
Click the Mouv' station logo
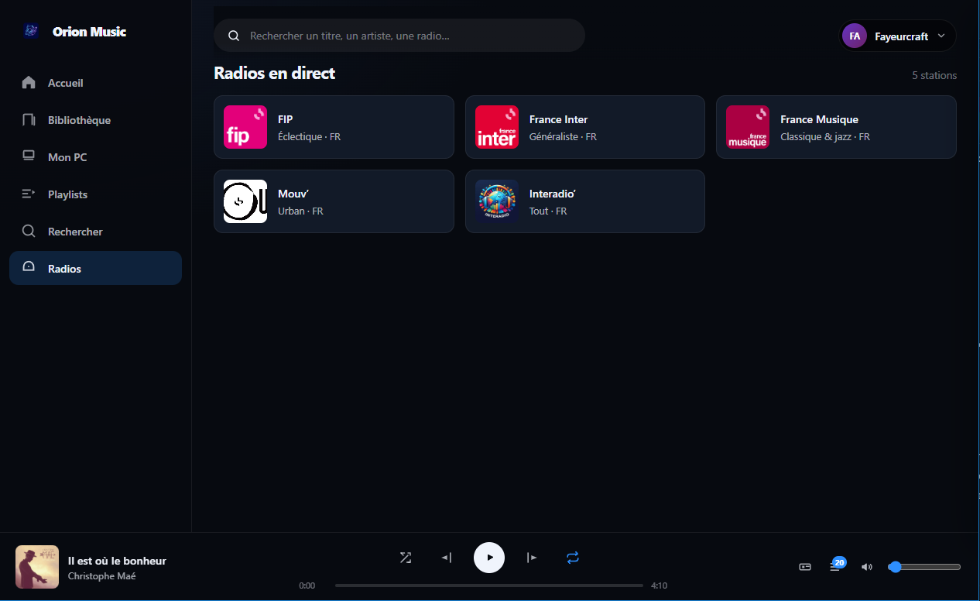pos(245,201)
